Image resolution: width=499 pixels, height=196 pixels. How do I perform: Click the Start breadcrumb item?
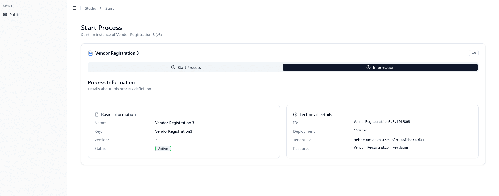pos(109,8)
